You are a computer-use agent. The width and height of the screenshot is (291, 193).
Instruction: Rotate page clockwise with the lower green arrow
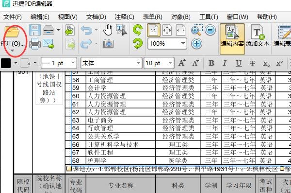point(138,44)
